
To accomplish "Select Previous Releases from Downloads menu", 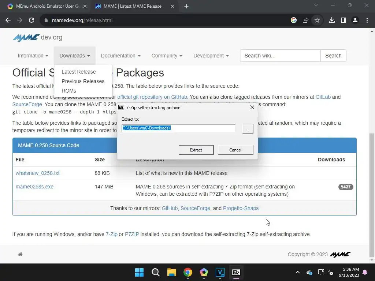I will (x=83, y=81).
